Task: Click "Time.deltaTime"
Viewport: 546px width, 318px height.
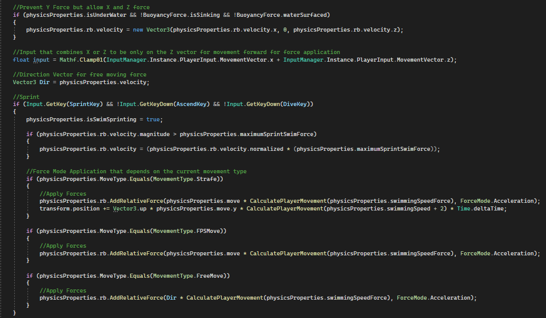Action: pos(480,209)
